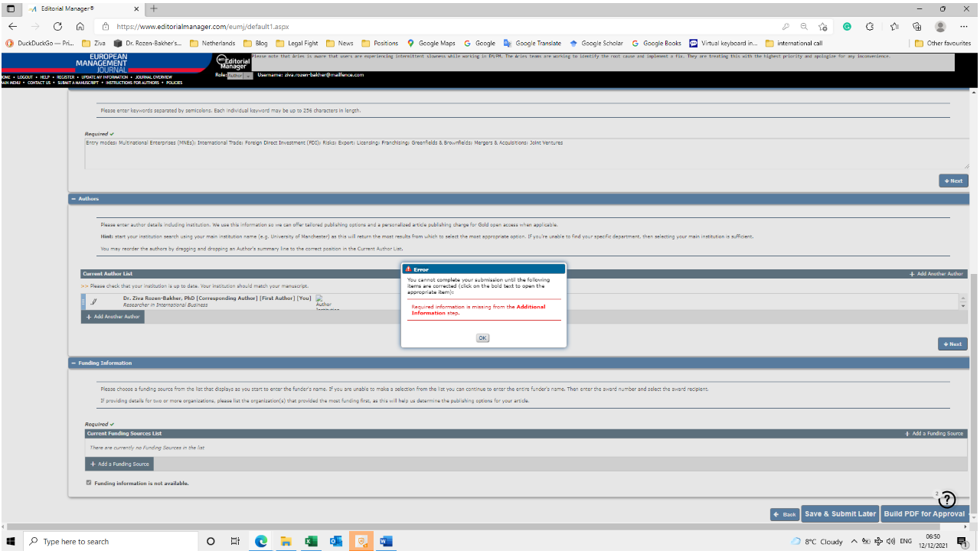Open the Collections icon
This screenshot has height=554, width=980.
(x=916, y=26)
